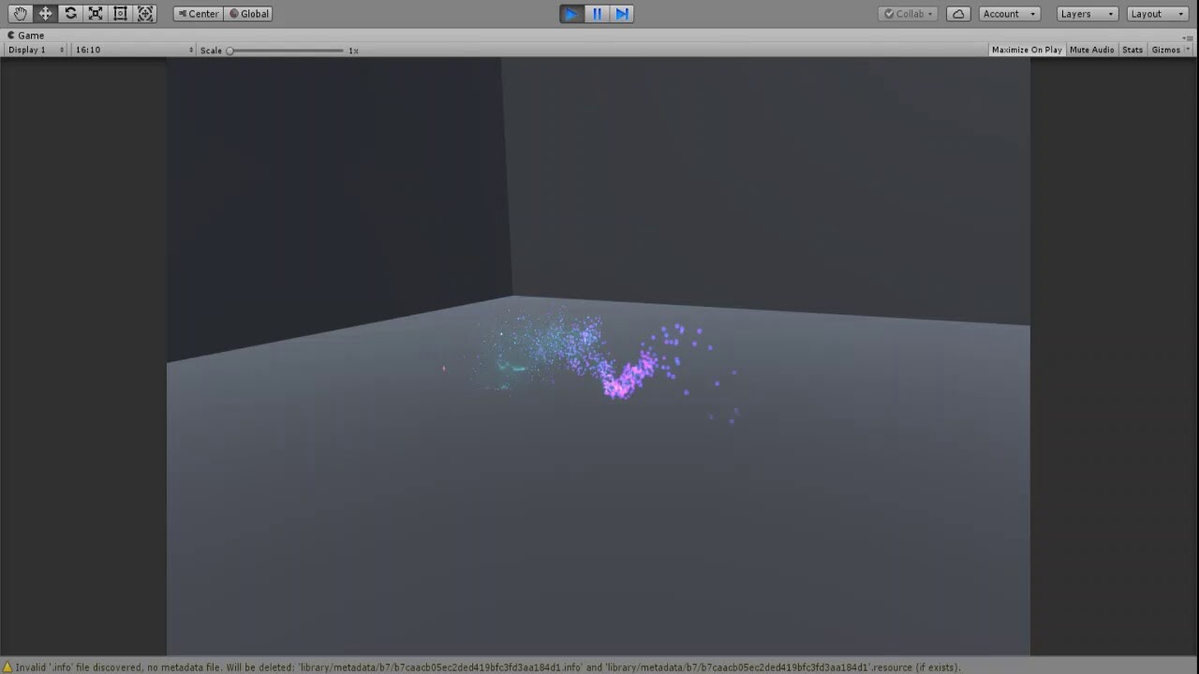Viewport: 1199px width, 674px height.
Task: Open the aspect ratio dropdown showing 16:10
Action: coord(129,50)
